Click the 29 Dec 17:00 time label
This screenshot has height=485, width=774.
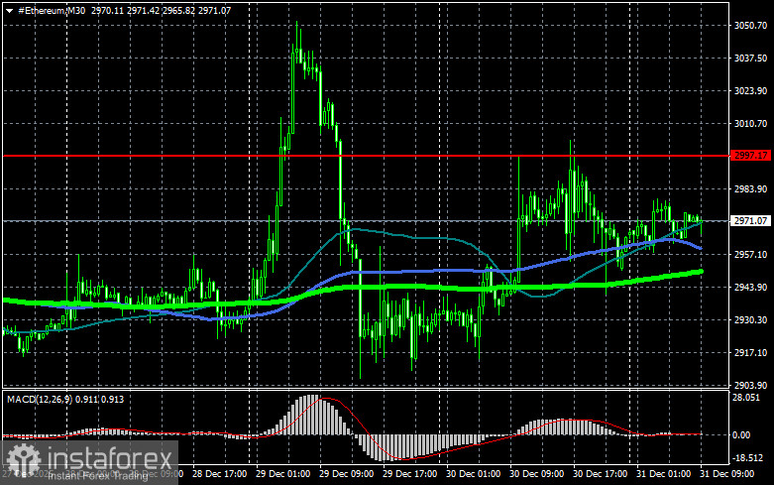click(409, 474)
